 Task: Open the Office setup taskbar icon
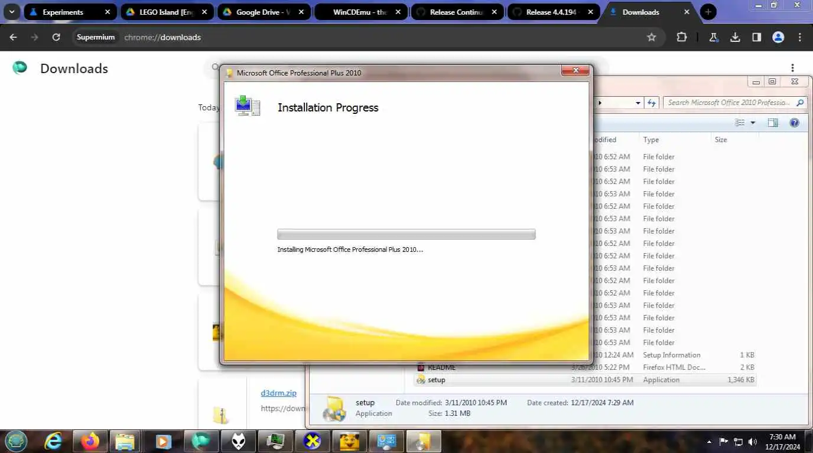pos(424,441)
